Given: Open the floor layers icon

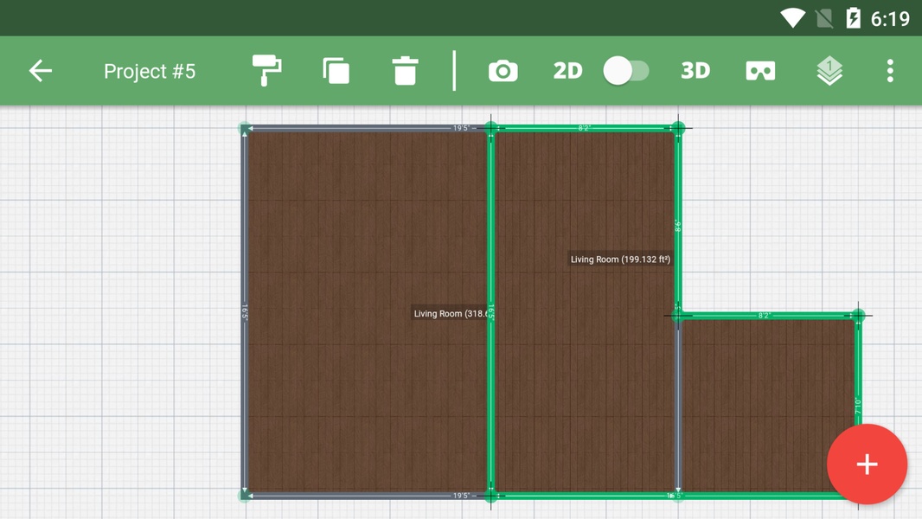Looking at the screenshot, I should (x=829, y=71).
